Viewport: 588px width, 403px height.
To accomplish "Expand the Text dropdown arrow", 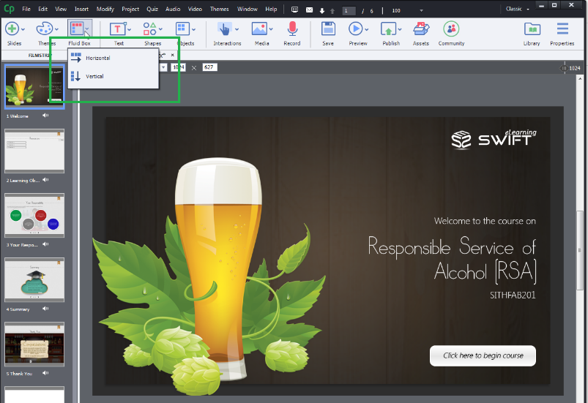I will click(130, 29).
